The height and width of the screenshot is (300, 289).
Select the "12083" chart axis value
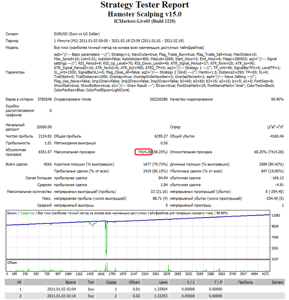pos(276,216)
